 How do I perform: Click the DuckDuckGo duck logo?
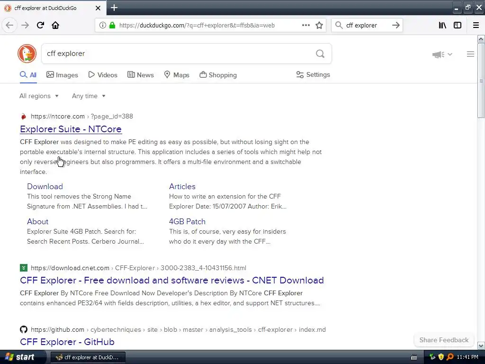pos(27,54)
